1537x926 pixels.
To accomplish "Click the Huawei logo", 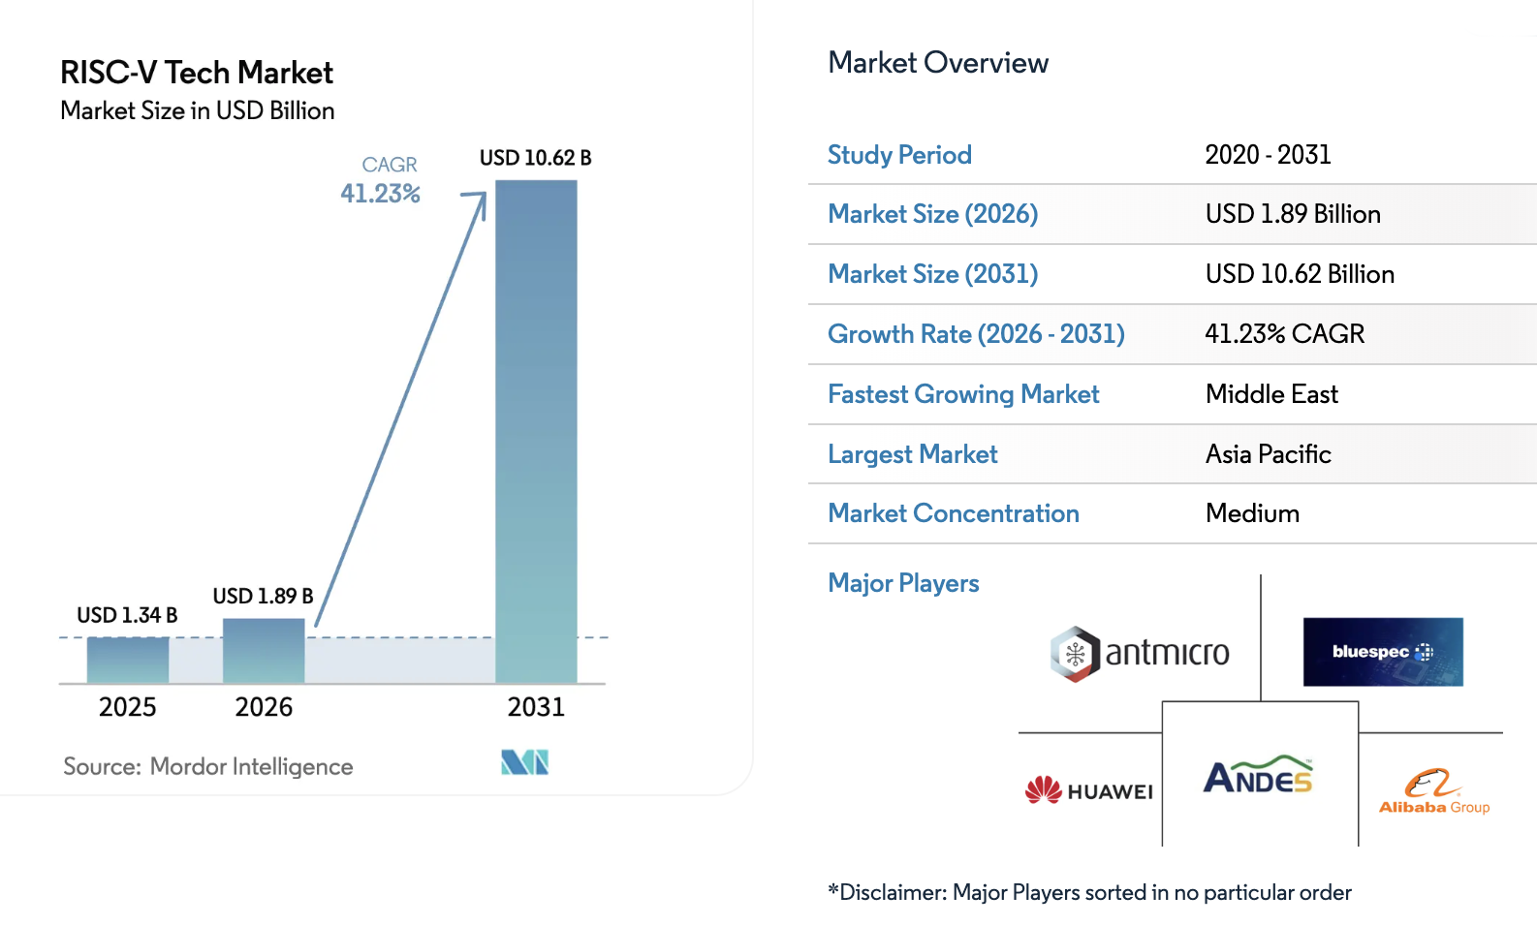I will pos(1089,790).
